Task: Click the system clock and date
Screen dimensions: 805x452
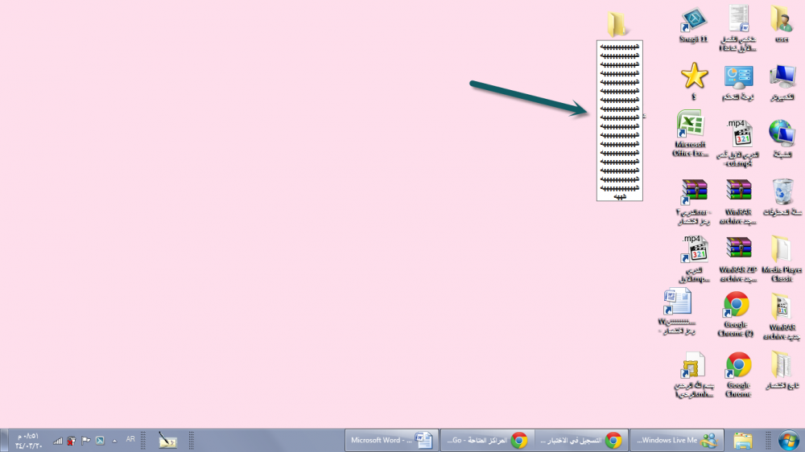Action: coord(27,440)
